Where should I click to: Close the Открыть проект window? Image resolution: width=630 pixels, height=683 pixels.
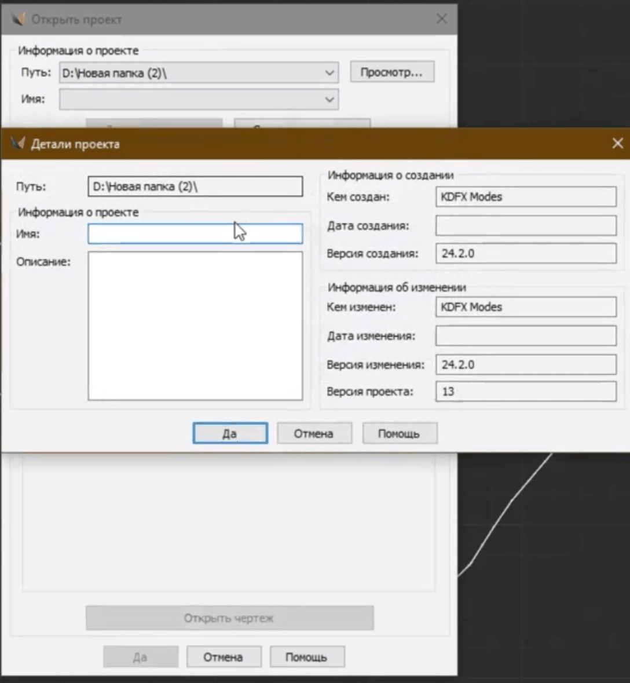[x=441, y=19]
